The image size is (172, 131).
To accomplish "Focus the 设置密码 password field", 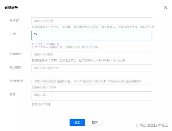I will tap(92, 54).
